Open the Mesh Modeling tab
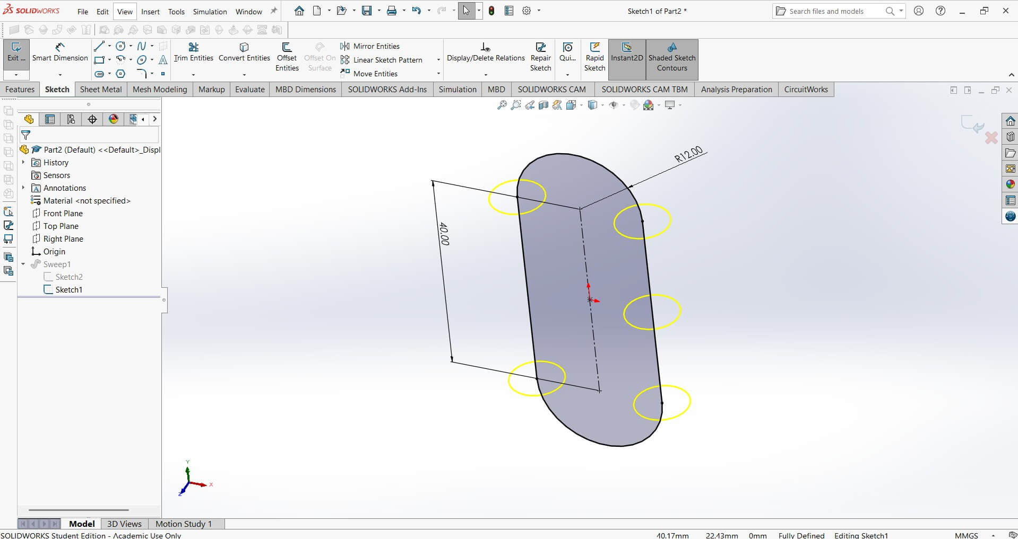Image resolution: width=1018 pixels, height=539 pixels. pos(160,89)
